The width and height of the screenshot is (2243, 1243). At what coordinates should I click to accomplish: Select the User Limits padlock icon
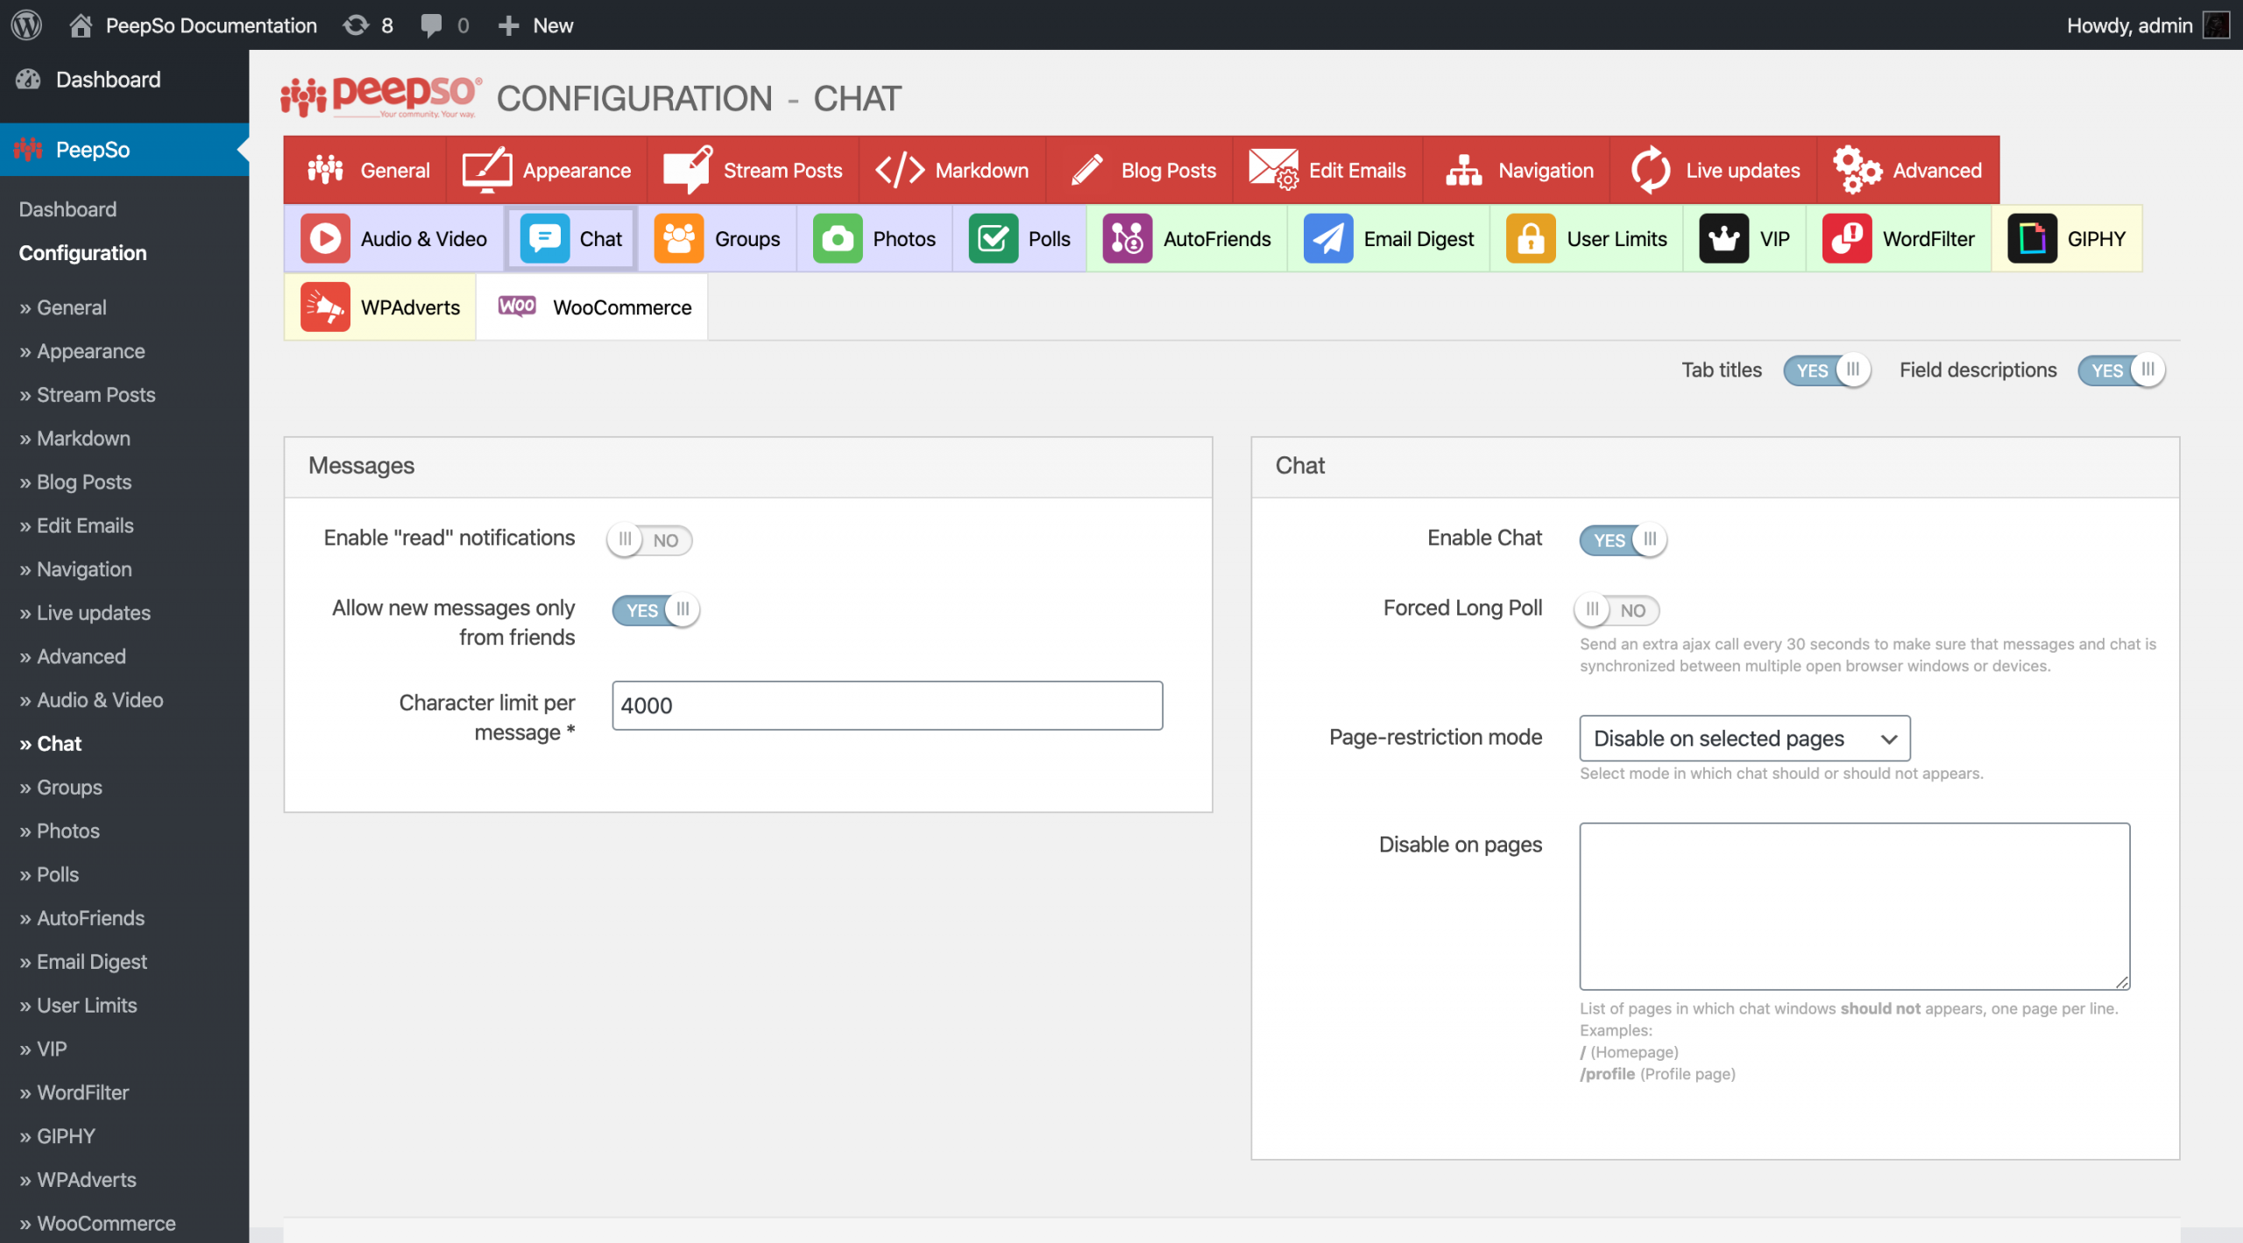(1531, 238)
